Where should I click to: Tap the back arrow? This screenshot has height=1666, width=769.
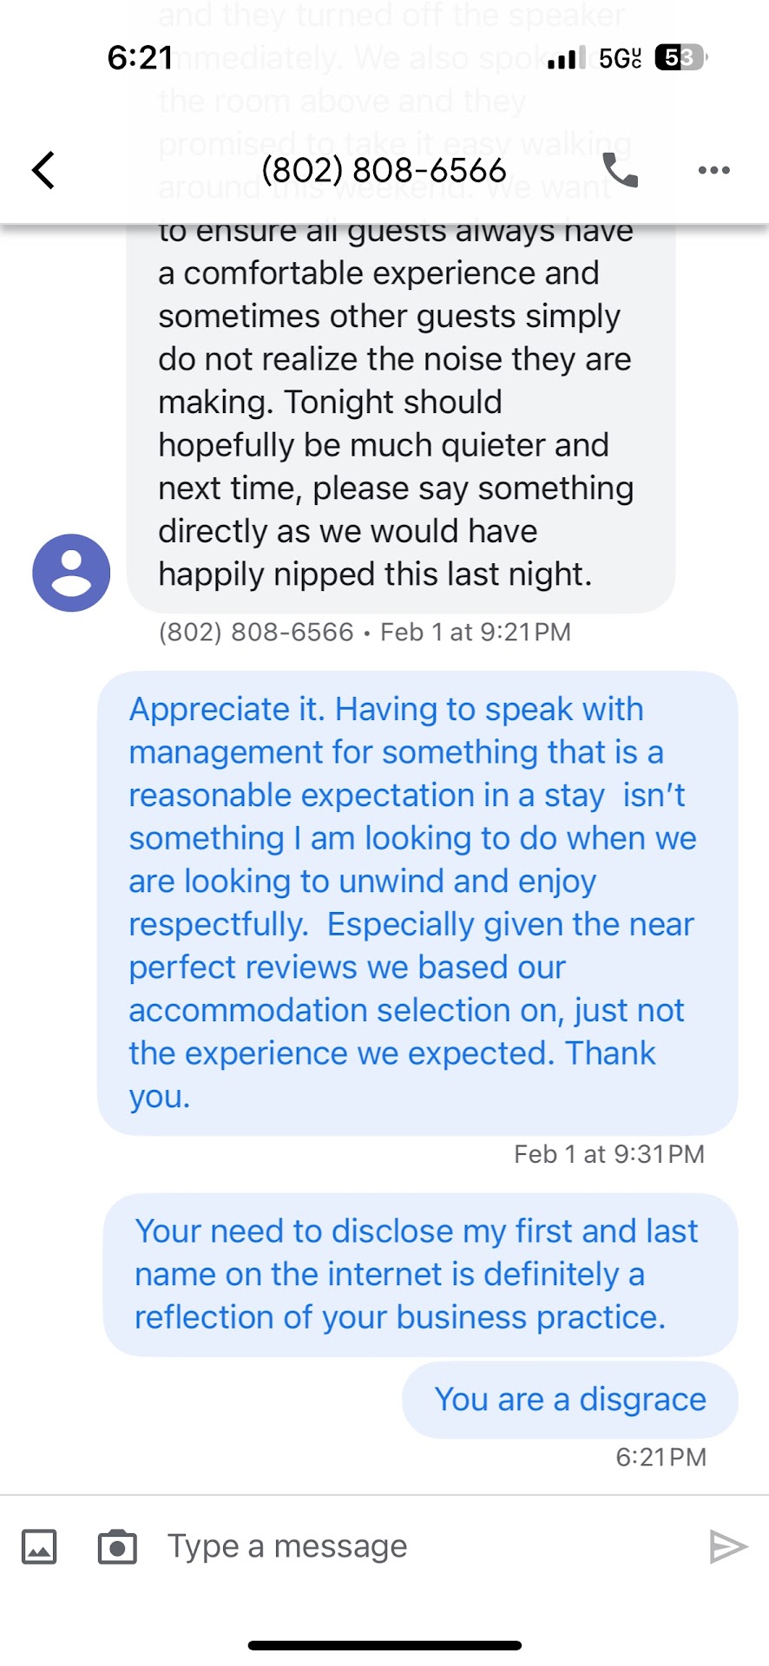[43, 170]
